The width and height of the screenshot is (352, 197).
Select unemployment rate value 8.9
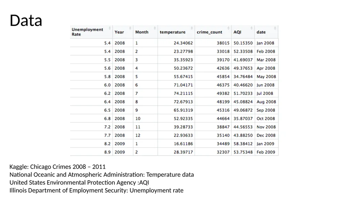[107, 152]
